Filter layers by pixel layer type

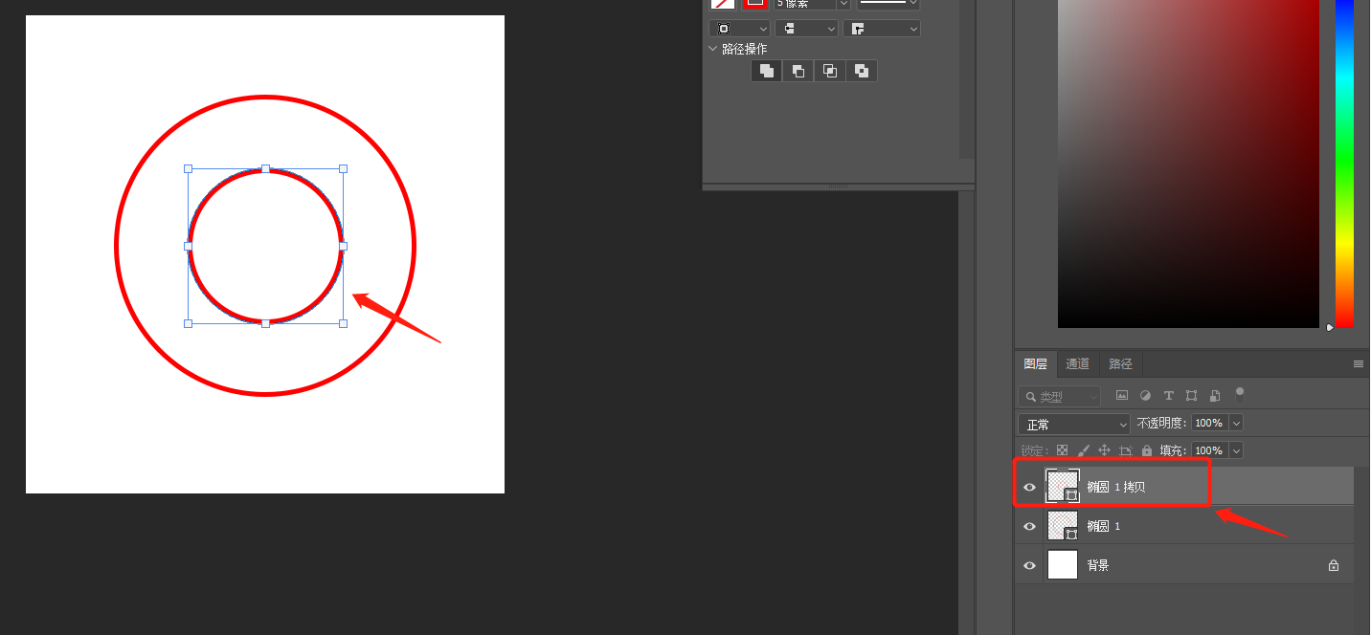click(1121, 396)
